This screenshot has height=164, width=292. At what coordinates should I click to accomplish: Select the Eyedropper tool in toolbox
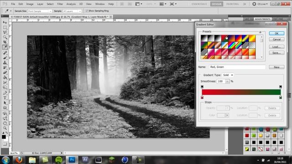tap(5, 47)
